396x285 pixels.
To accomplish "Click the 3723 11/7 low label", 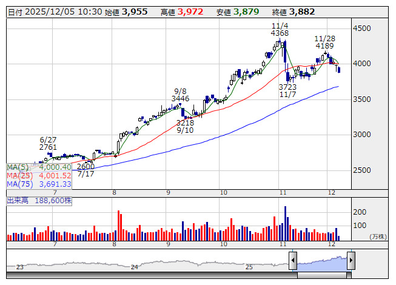I will click(x=287, y=90).
